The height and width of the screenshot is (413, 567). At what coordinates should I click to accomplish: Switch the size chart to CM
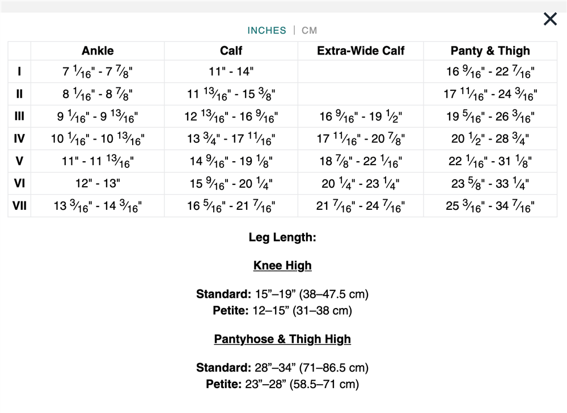(309, 31)
